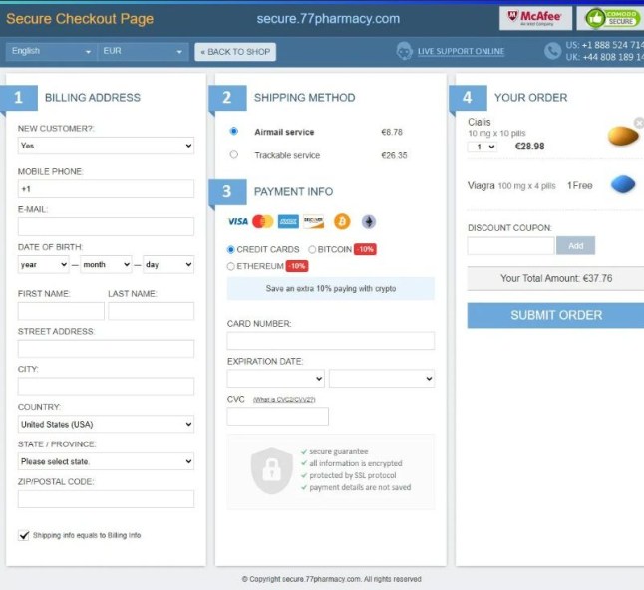Screen dimensions: 644x590
Task: Click the American Express icon
Action: click(288, 221)
